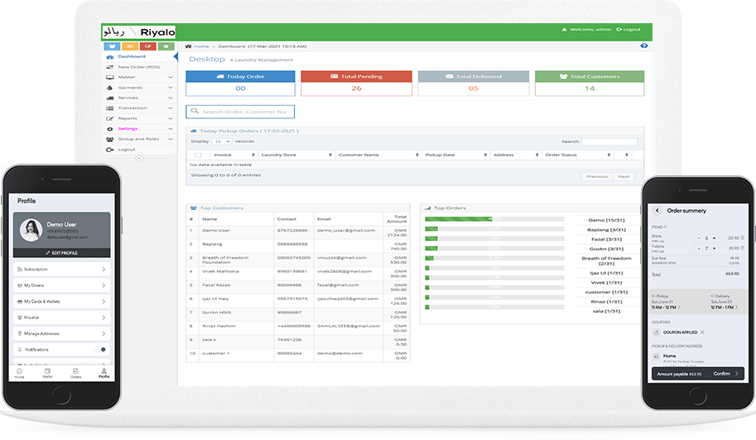Click the green eye quick-action icon
The width and height of the screenshot is (756, 440).
click(x=166, y=46)
